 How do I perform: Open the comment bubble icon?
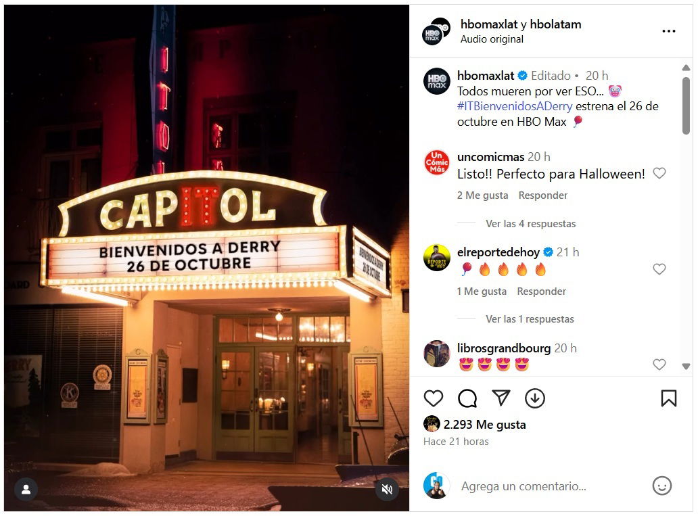pyautogui.click(x=467, y=398)
